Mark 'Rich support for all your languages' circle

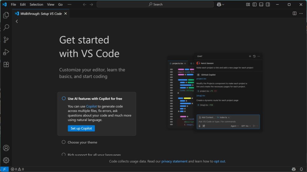click(x=64, y=155)
